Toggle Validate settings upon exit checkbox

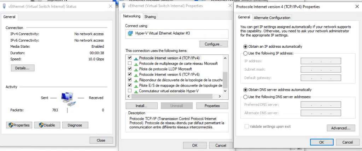coord(247,127)
